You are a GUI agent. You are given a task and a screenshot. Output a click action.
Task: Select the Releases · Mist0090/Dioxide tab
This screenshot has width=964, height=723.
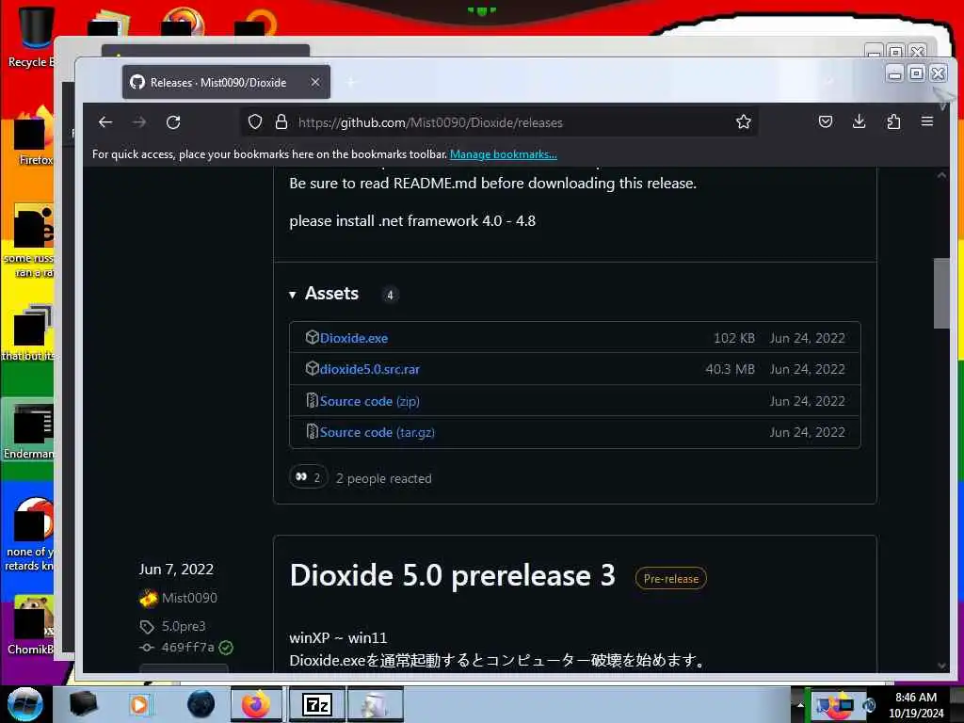coord(226,82)
